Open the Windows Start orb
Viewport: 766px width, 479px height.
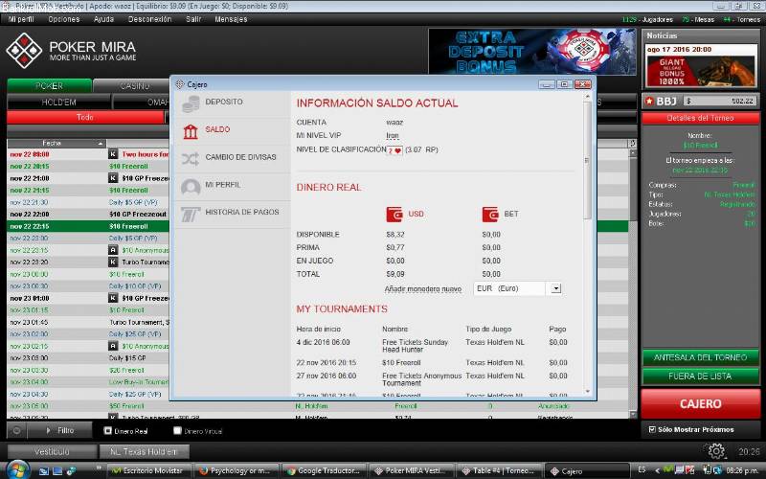tap(16, 470)
